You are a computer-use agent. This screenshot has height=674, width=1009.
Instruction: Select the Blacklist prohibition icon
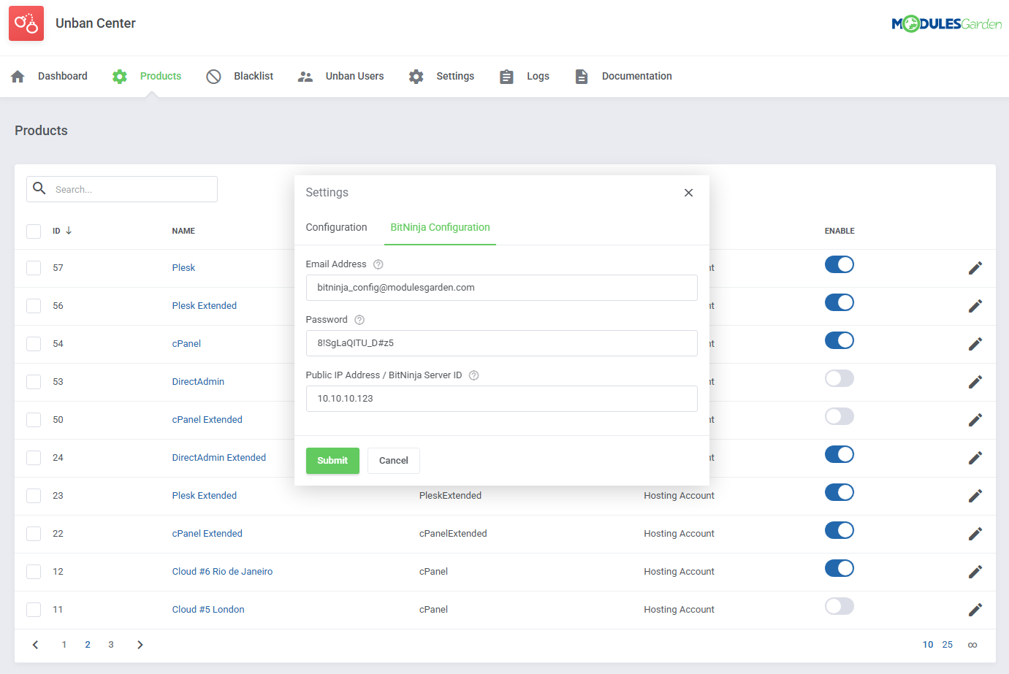coord(213,76)
